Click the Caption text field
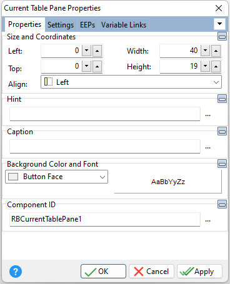 (x=105, y=146)
